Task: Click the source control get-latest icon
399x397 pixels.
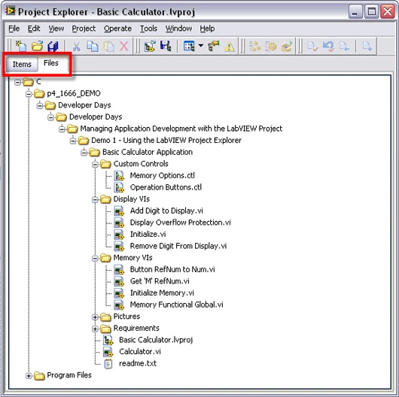Action: coord(344,47)
